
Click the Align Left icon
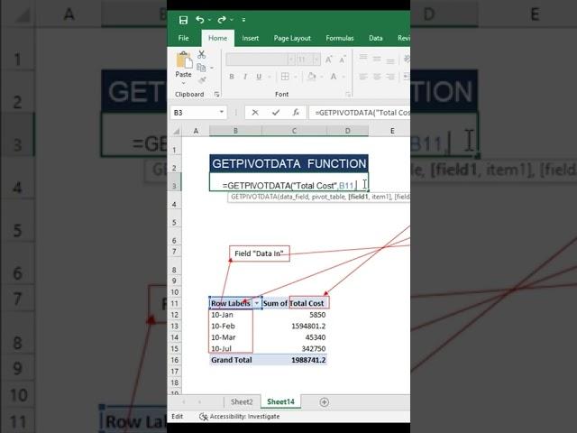(x=363, y=77)
